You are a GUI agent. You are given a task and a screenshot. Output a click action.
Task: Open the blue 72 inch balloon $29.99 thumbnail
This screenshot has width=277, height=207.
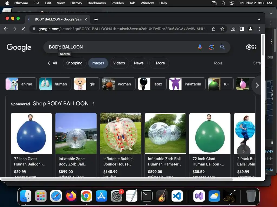[x=31, y=133]
